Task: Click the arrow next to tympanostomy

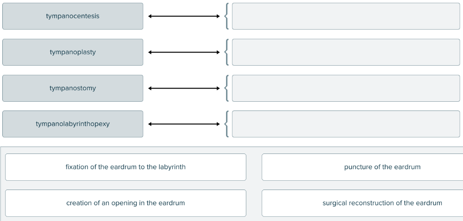Action: (x=184, y=88)
